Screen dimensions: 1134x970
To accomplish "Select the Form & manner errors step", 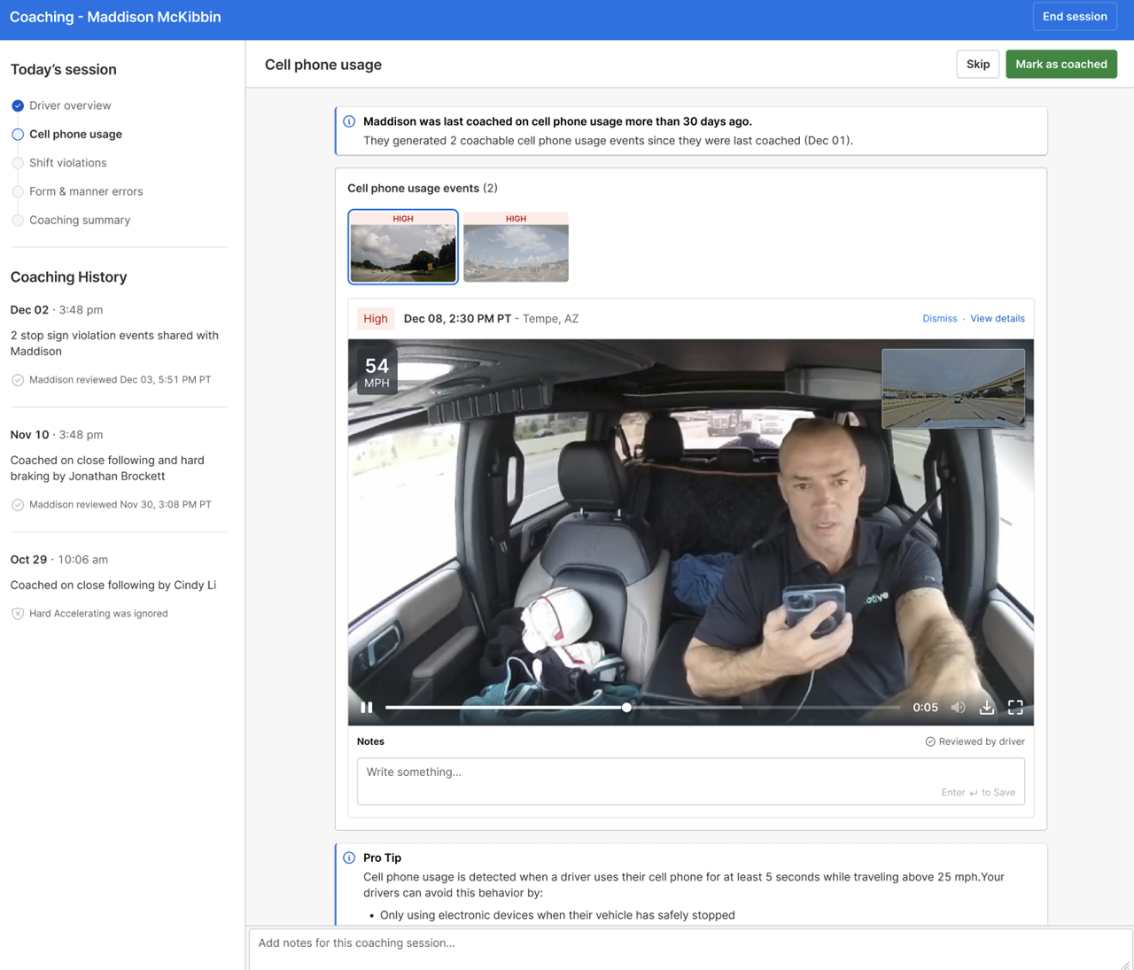I will [x=85, y=191].
